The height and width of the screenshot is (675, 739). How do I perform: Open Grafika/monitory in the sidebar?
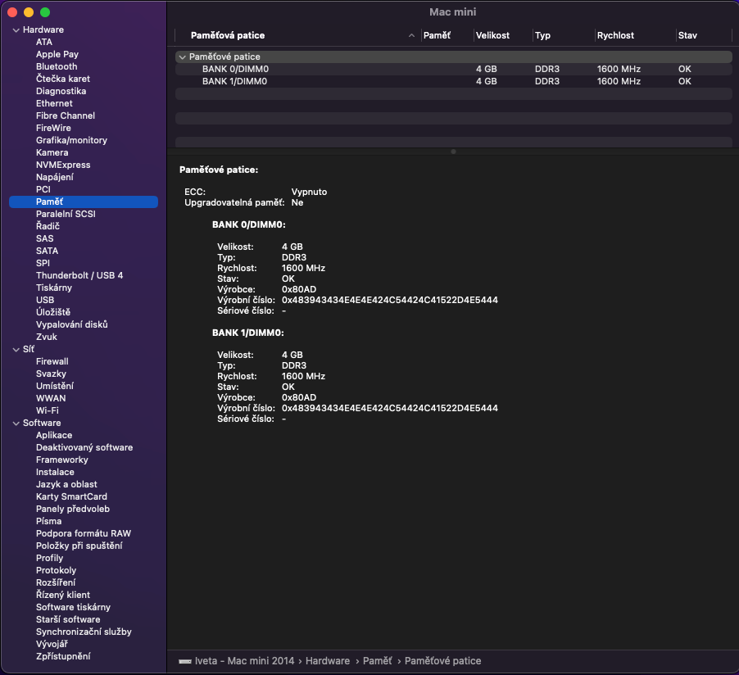(71, 140)
